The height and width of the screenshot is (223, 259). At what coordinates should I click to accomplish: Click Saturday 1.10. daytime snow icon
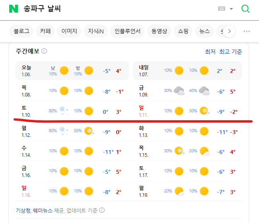[63, 111]
